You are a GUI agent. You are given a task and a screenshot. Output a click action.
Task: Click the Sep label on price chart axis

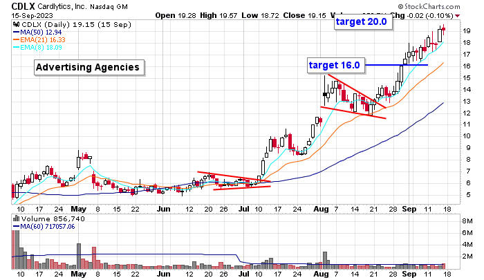click(x=409, y=209)
